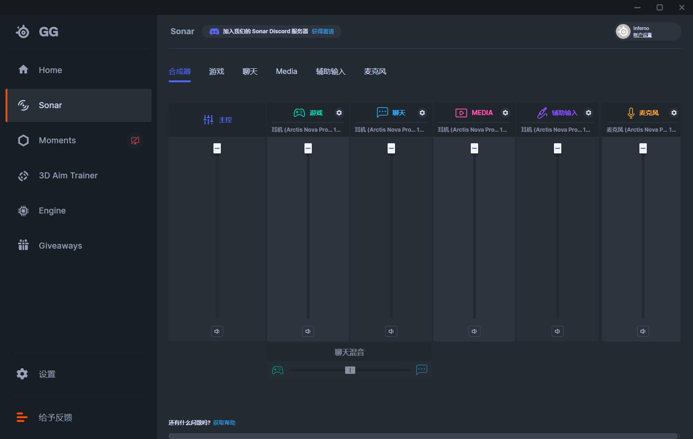The width and height of the screenshot is (693, 439).
Task: Switch to the Media tab
Action: coord(286,72)
